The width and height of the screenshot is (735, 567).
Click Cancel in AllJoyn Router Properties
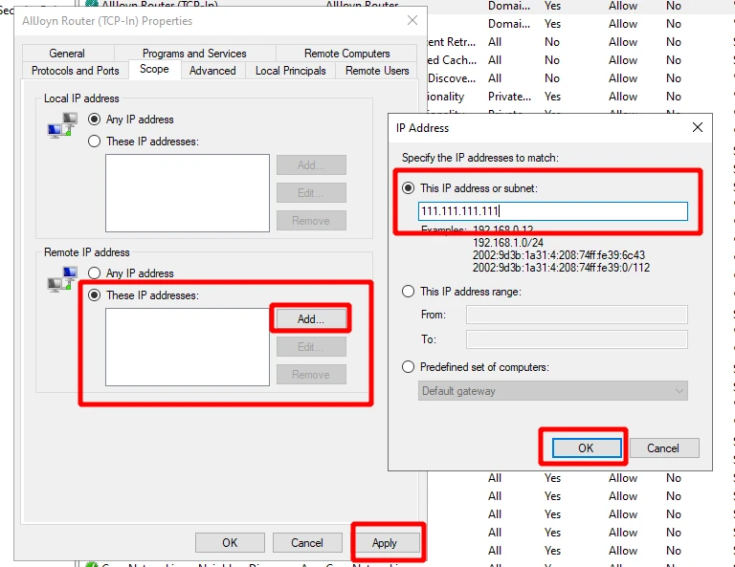click(x=307, y=543)
